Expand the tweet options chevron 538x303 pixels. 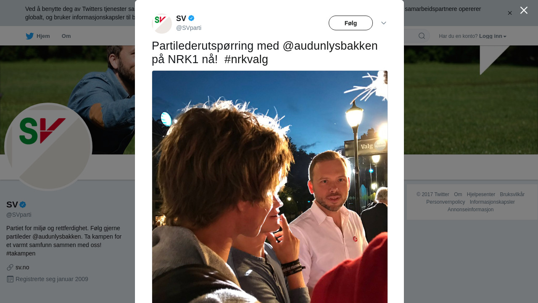[x=384, y=23]
